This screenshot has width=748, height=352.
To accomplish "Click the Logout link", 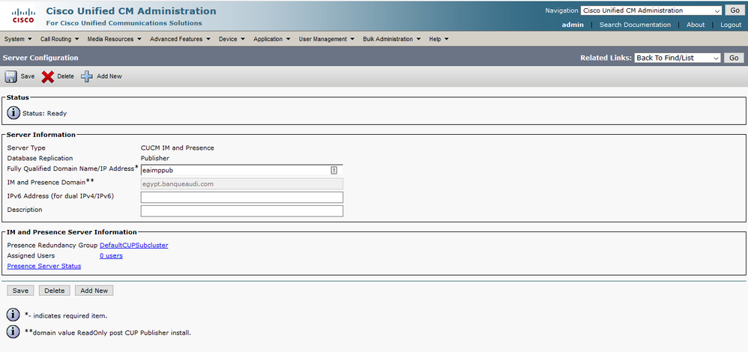I will click(731, 25).
